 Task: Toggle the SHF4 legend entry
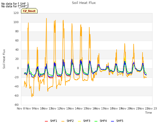(101, 121)
